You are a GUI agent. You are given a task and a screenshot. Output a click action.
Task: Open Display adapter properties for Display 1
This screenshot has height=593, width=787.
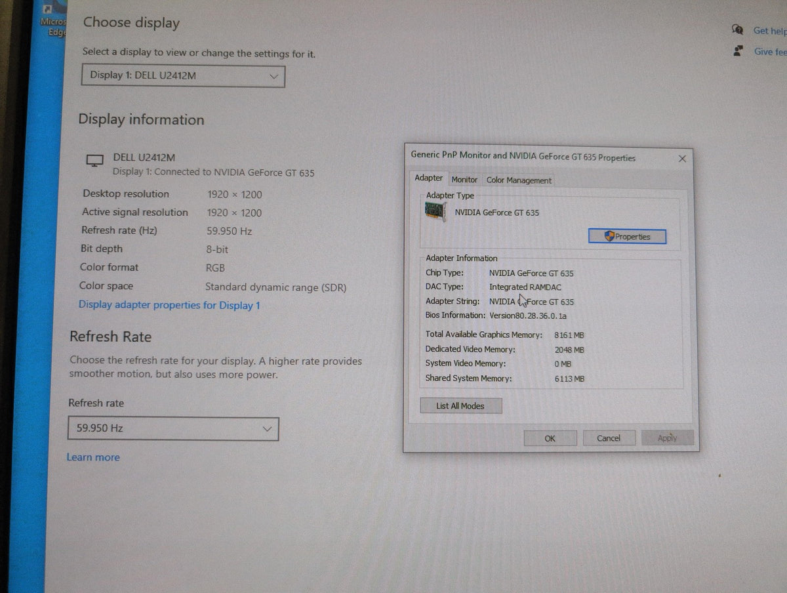169,305
